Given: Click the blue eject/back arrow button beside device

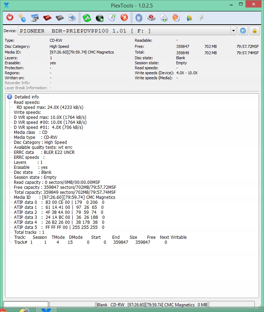Looking at the screenshot, I should [x=243, y=31].
